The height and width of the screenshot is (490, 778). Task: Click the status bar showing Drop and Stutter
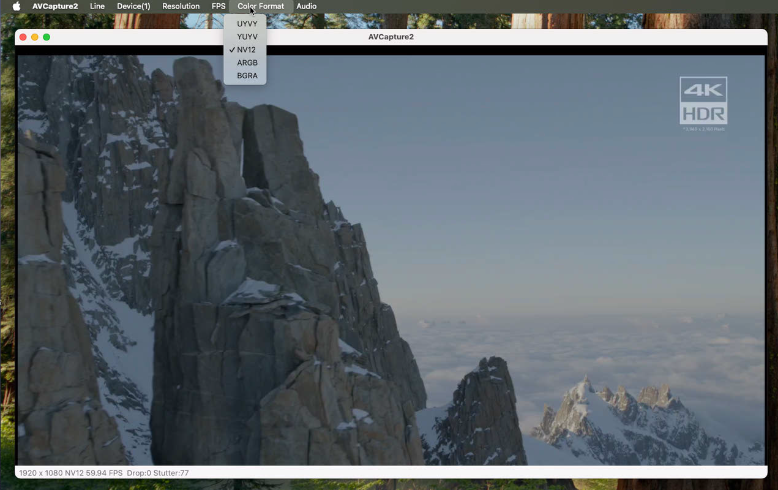(104, 473)
